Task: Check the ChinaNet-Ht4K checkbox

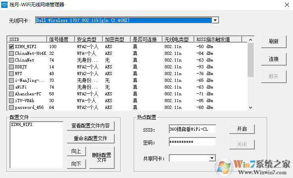Action: (11, 53)
